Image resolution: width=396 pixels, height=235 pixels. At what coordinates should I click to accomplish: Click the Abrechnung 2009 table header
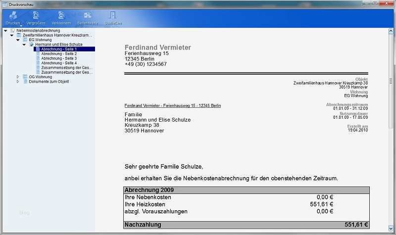[x=247, y=190]
